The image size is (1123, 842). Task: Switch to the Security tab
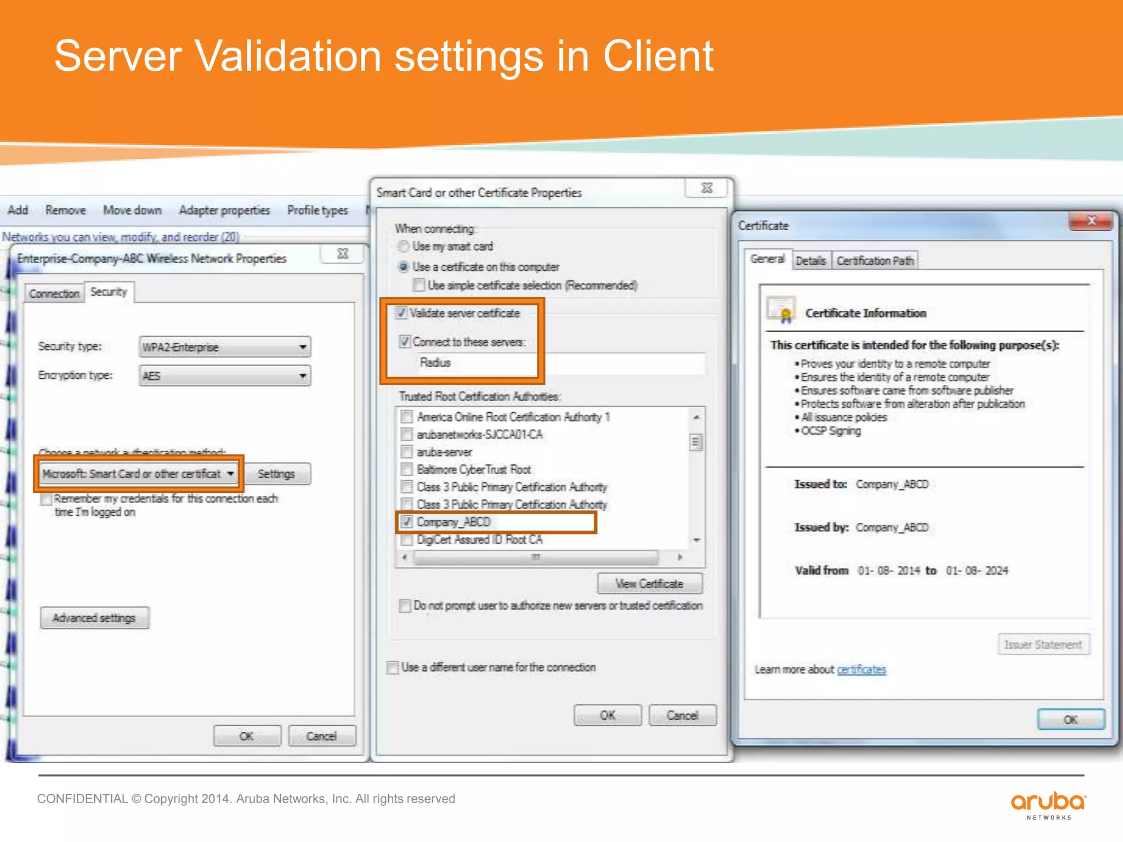coord(109,292)
